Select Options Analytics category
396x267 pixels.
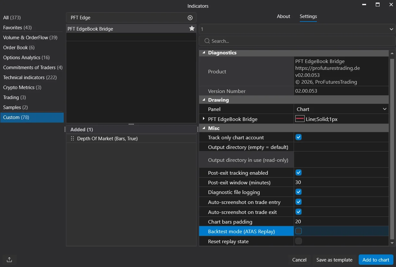tap(32, 58)
